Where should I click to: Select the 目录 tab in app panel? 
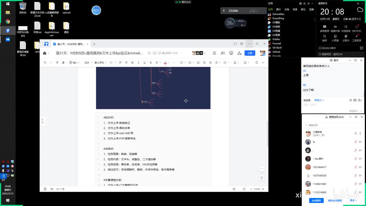[295, 9]
